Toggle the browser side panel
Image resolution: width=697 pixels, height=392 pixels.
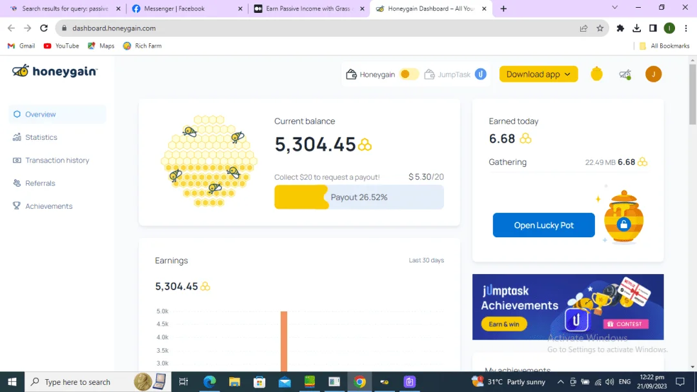click(x=653, y=28)
